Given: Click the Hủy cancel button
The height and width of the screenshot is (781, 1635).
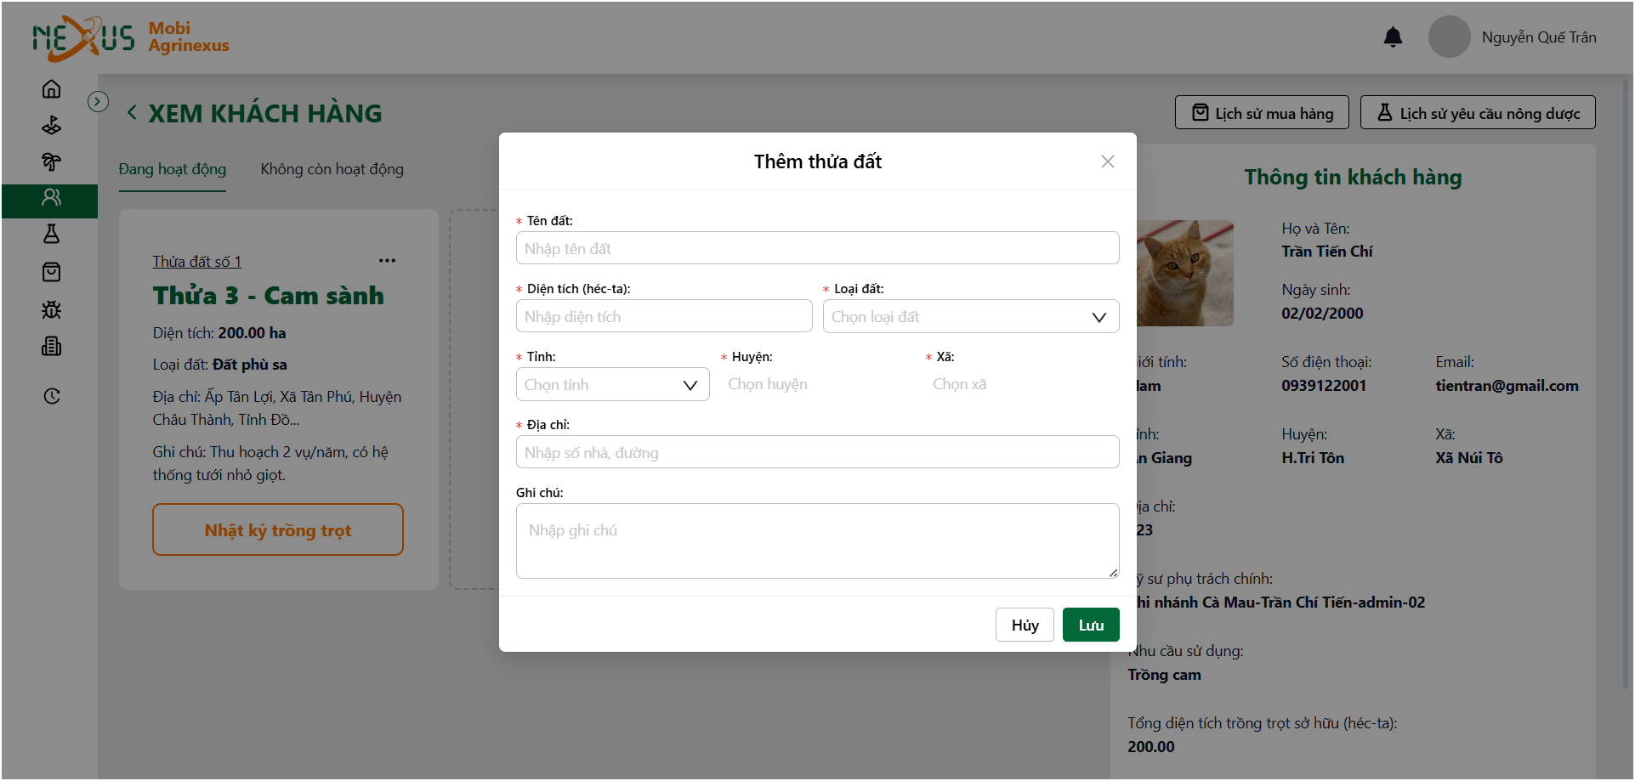Looking at the screenshot, I should (x=1025, y=625).
